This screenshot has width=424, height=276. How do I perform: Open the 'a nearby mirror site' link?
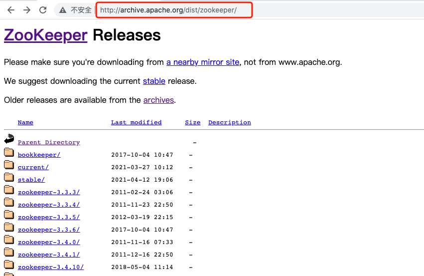click(203, 62)
